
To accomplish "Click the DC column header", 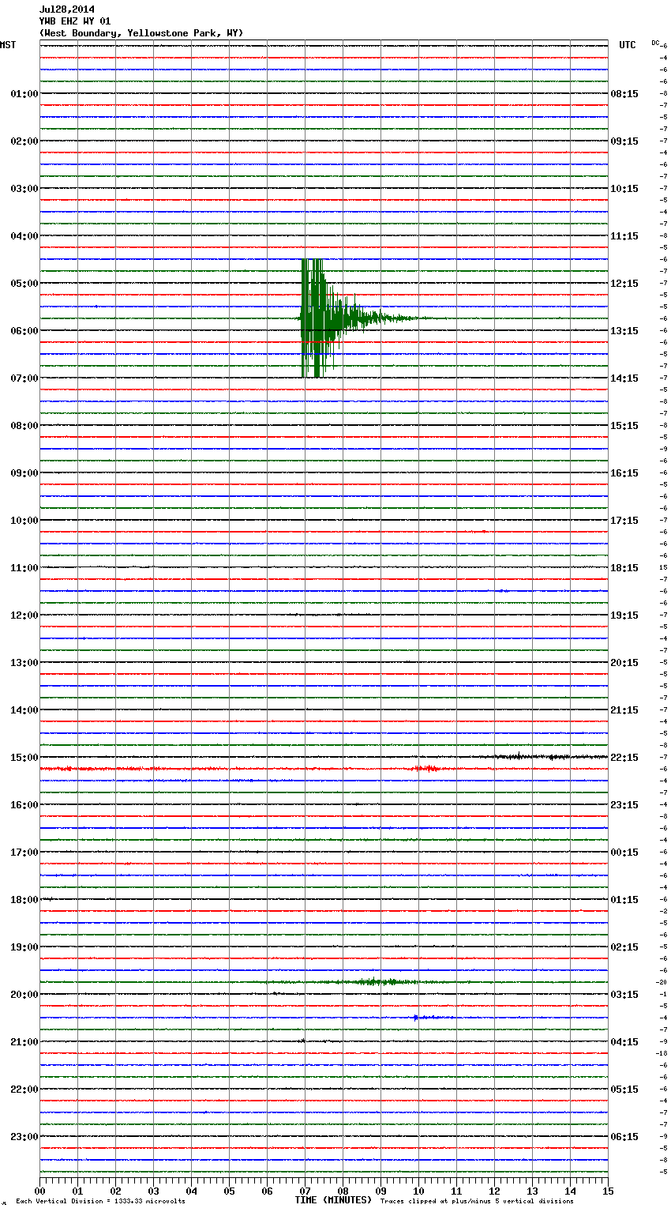I will click(x=655, y=43).
